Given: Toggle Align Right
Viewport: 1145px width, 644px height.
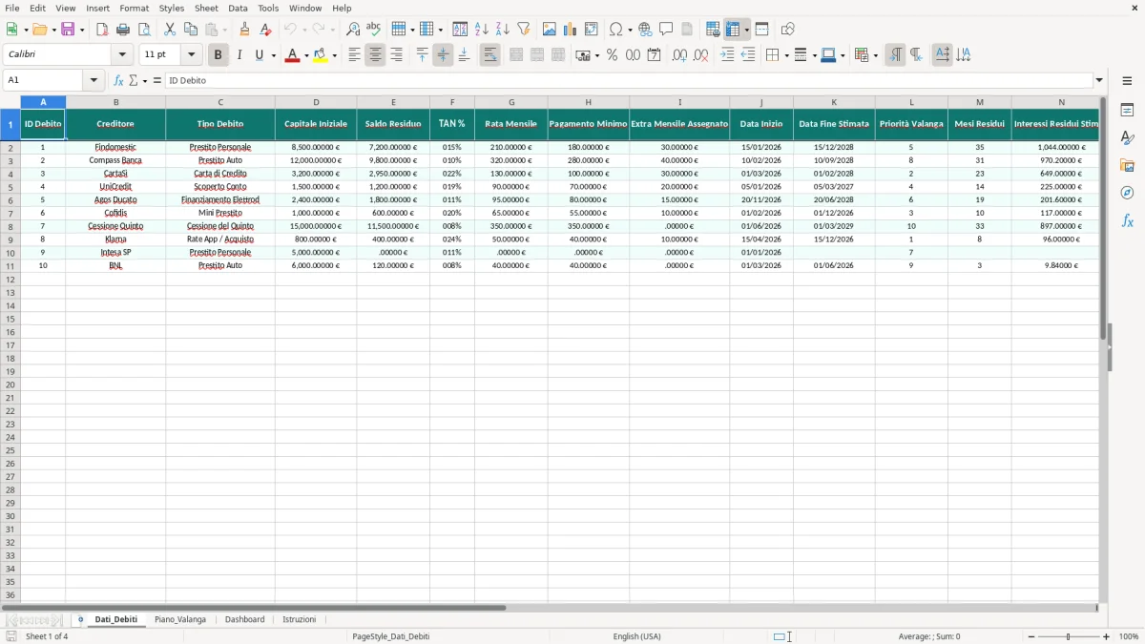Looking at the screenshot, I should 396,55.
